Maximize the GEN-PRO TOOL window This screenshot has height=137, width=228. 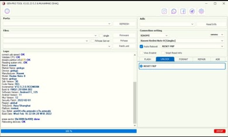pyautogui.click(x=215, y=3)
